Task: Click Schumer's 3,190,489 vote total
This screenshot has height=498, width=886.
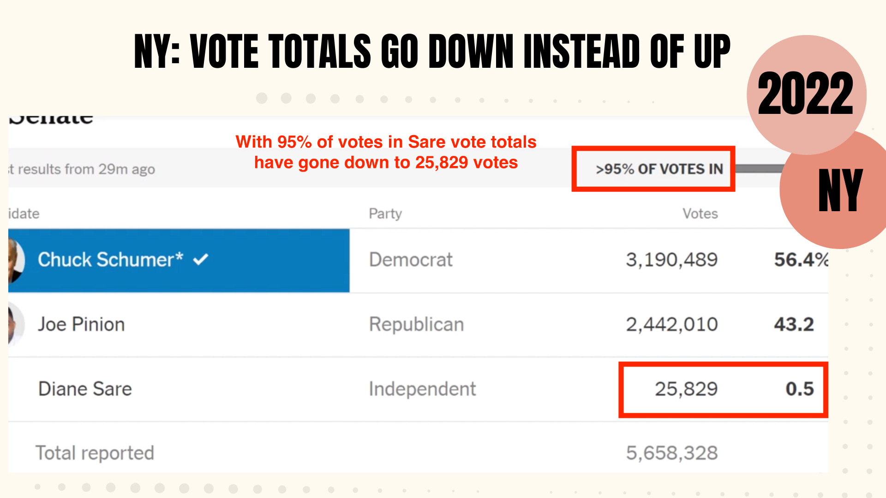Action: 671,260
